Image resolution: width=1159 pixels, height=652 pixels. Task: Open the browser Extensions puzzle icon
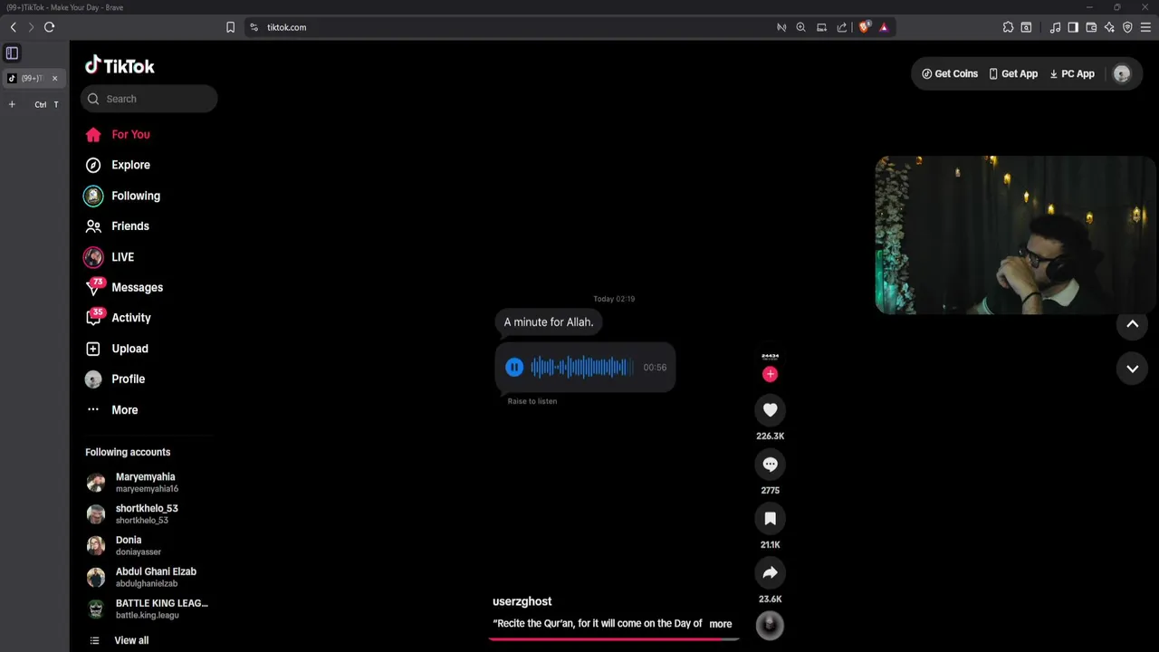tap(1008, 27)
